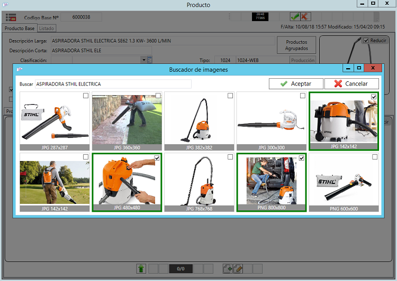Check the JPG 300x300 blower checkbox

pos(303,96)
